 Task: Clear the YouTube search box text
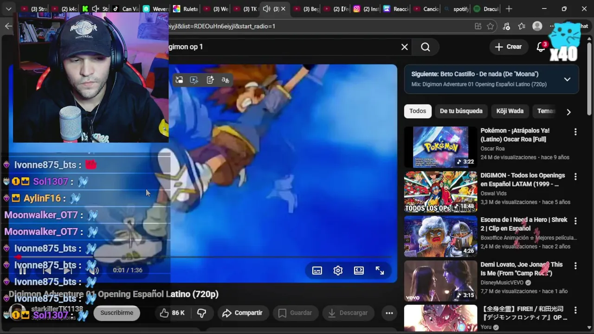pos(405,47)
